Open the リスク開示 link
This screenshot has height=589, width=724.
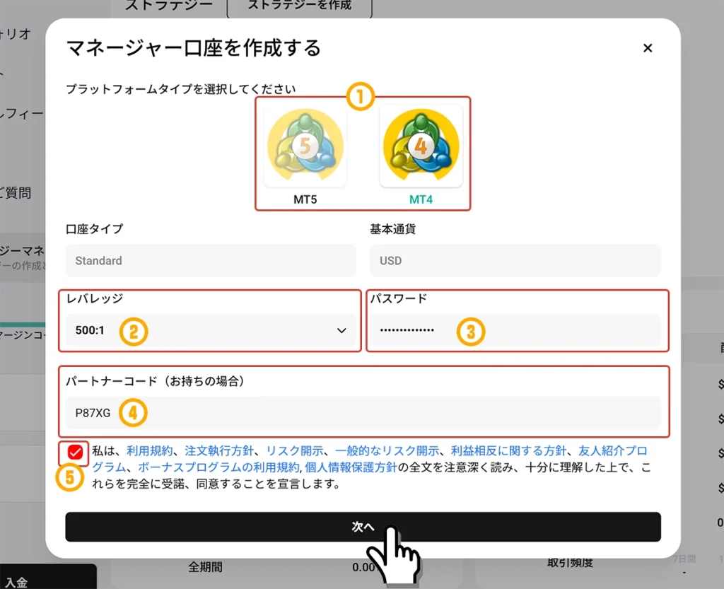[x=295, y=450]
